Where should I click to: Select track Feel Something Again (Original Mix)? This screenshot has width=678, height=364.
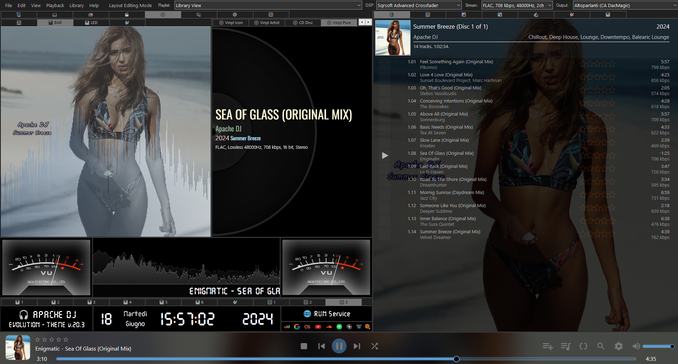tap(456, 61)
